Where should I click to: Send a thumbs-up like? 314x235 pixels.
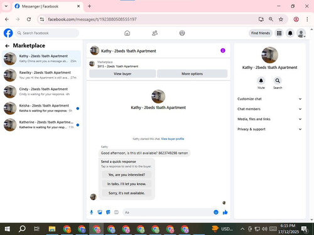point(225,212)
